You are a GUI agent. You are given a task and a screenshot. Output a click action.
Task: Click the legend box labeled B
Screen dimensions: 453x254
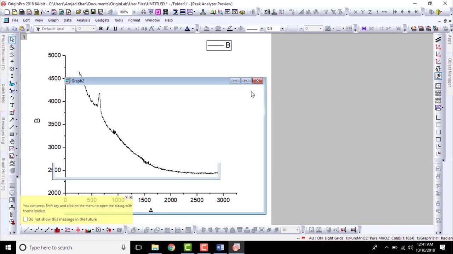(219, 45)
